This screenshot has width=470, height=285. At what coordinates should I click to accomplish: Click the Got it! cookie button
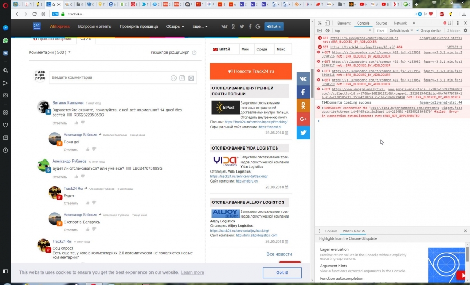[282, 272]
